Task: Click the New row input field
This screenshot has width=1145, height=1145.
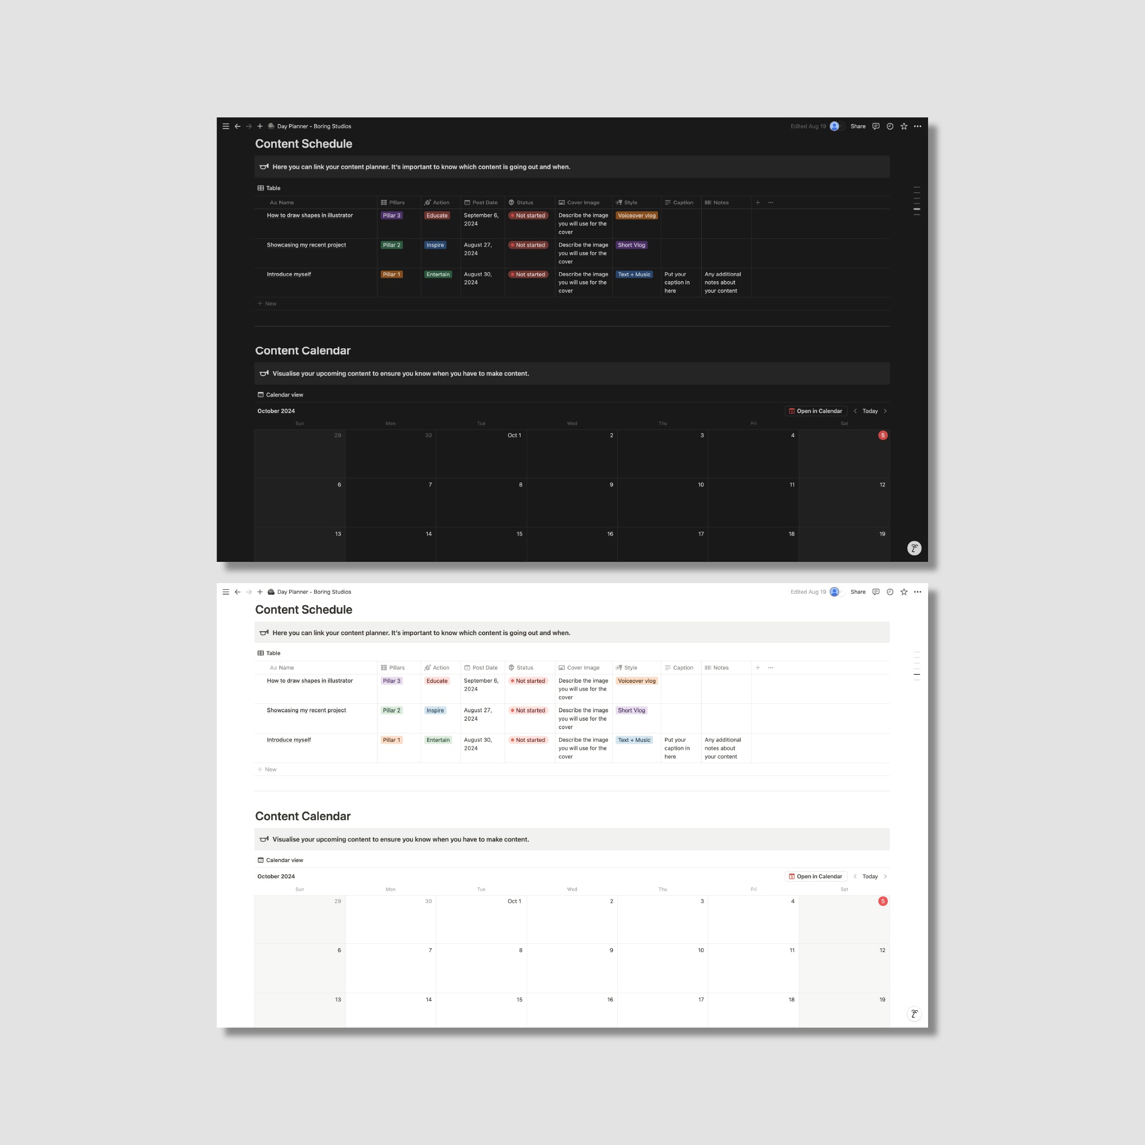Action: point(271,304)
